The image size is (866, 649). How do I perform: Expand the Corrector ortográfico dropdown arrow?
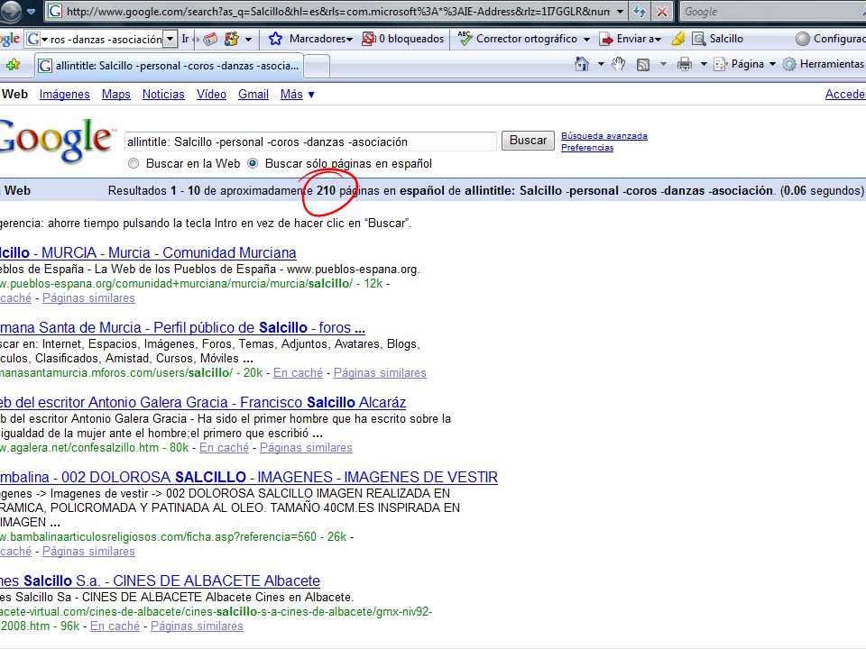coord(586,39)
